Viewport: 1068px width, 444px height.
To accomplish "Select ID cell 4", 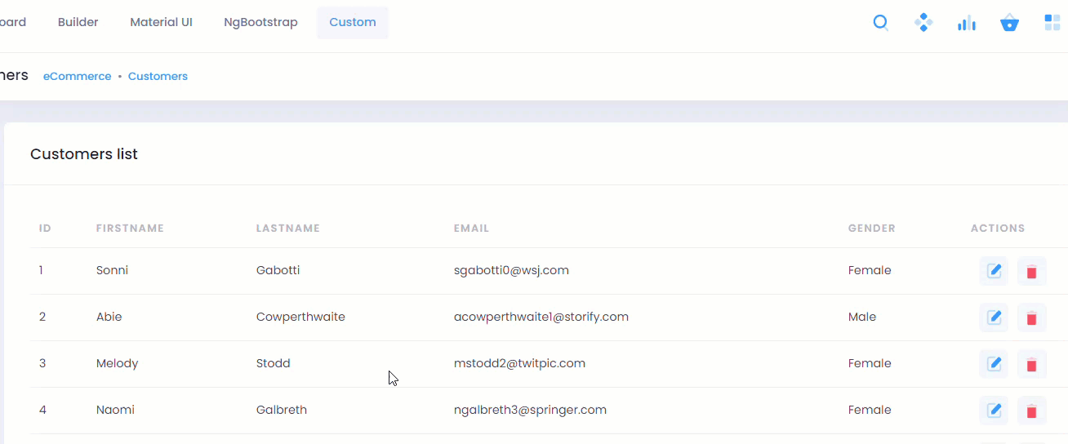I will 42,410.
